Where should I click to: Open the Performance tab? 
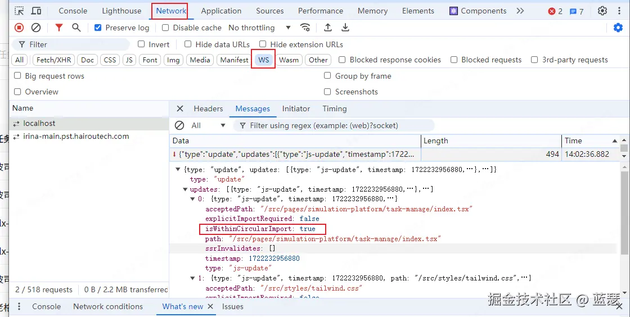point(321,11)
